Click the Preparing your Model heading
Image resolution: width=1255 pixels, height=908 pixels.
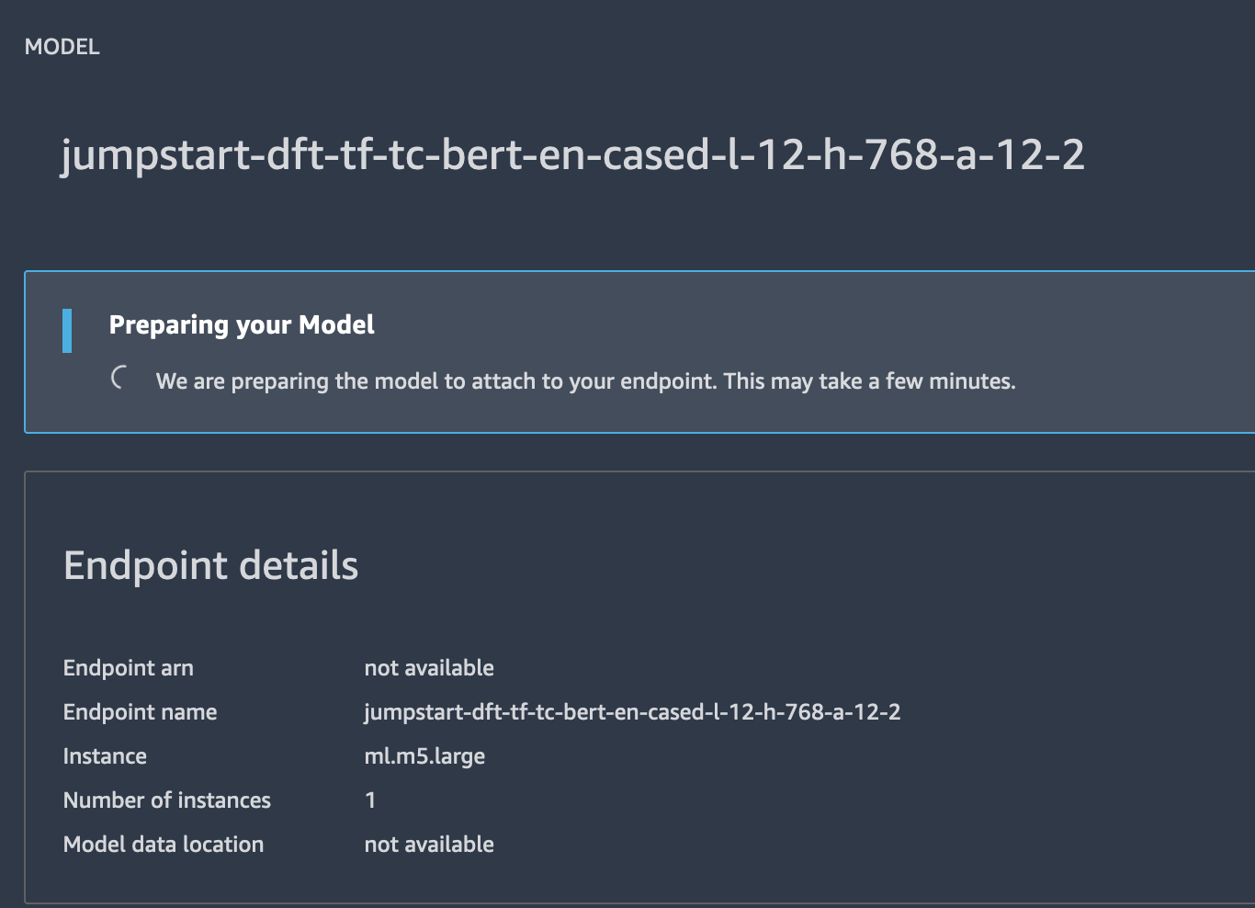241,324
